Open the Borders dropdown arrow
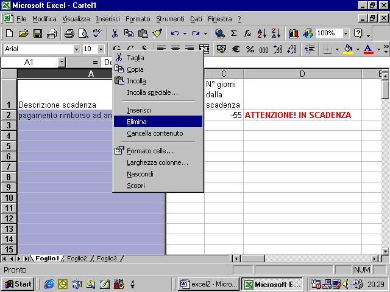 pos(337,49)
